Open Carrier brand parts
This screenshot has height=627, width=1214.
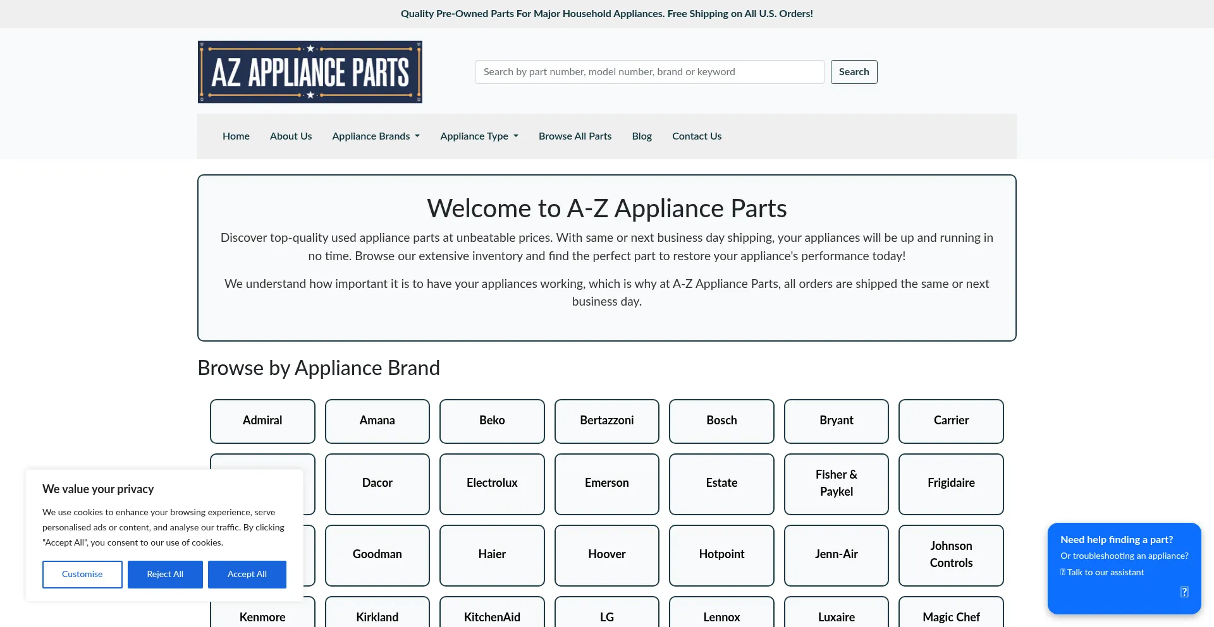(x=951, y=421)
